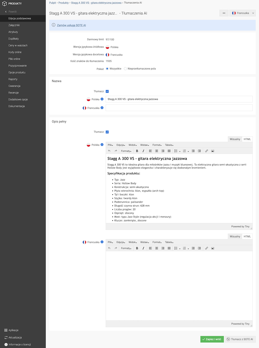The width and height of the screenshot is (259, 348).
Task: Undo in the Polska editor toolbar
Action: coord(109,151)
